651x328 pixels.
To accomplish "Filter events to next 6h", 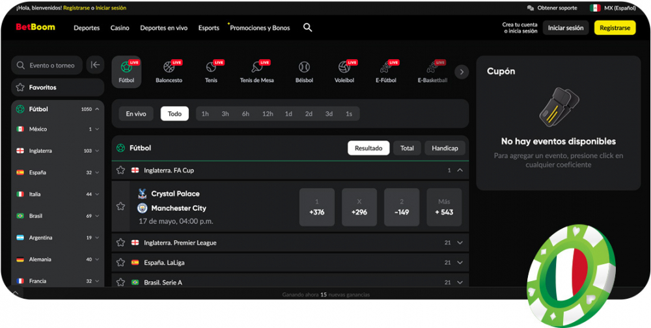I will click(246, 114).
